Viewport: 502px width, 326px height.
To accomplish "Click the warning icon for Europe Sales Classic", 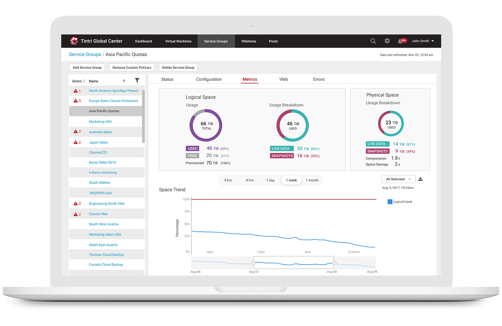I will pyautogui.click(x=76, y=101).
